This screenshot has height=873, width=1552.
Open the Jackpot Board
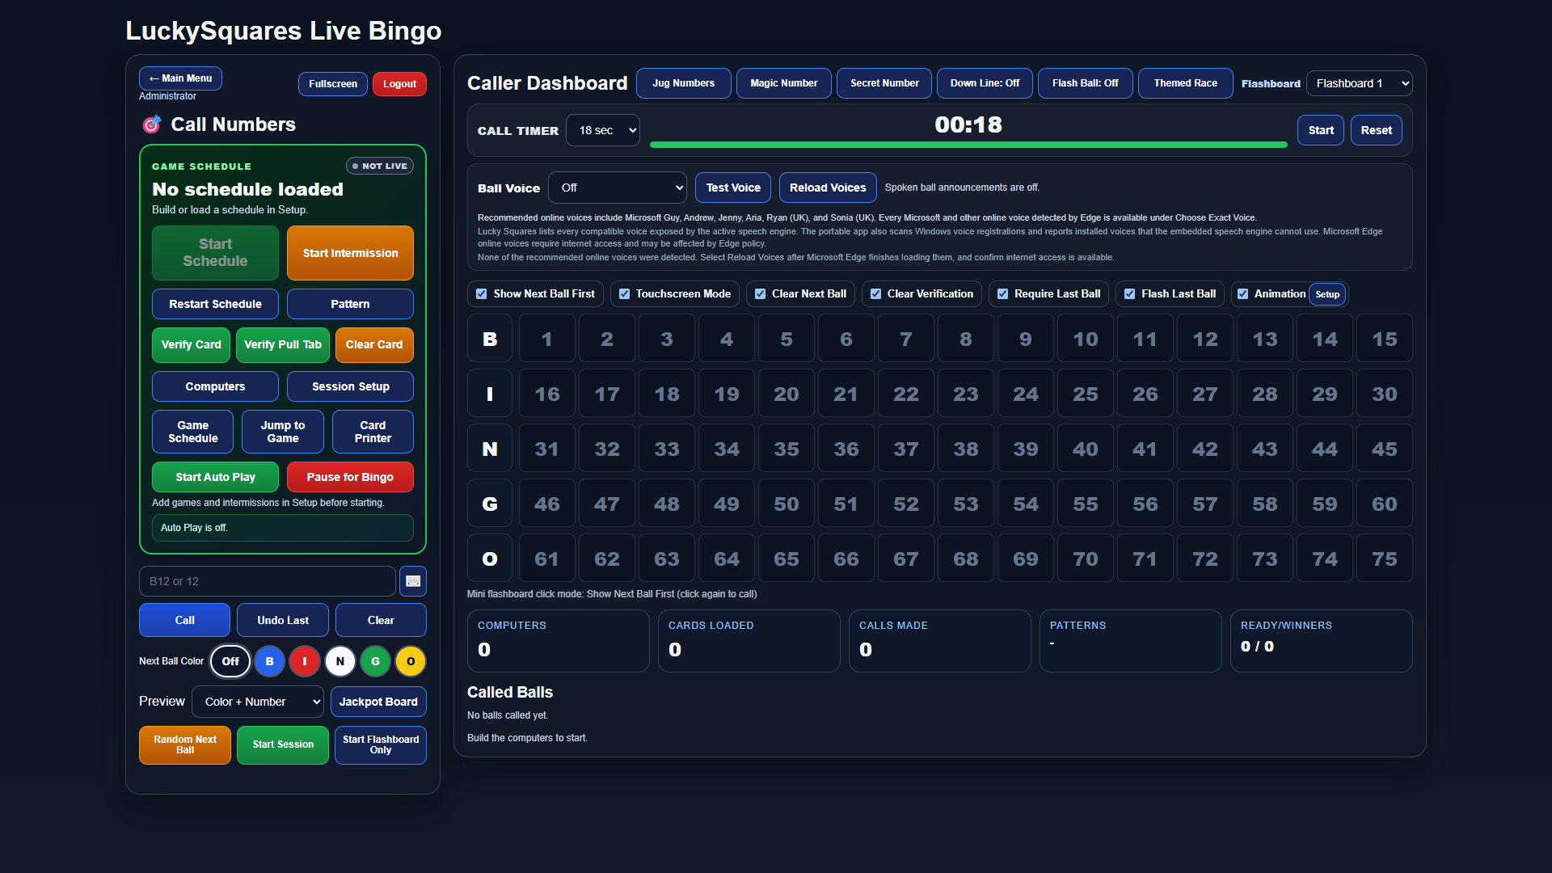click(x=378, y=702)
